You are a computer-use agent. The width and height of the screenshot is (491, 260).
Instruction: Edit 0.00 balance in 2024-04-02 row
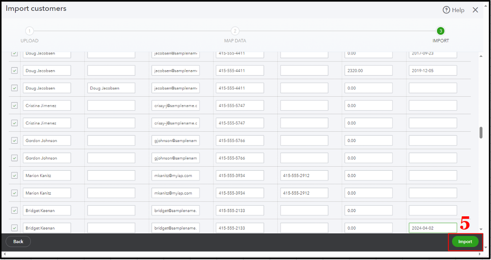pyautogui.click(x=369, y=228)
